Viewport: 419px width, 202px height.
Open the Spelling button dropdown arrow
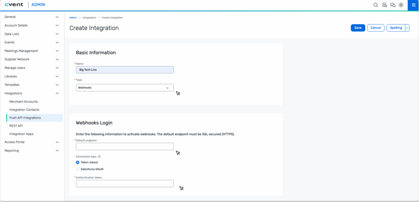407,28
